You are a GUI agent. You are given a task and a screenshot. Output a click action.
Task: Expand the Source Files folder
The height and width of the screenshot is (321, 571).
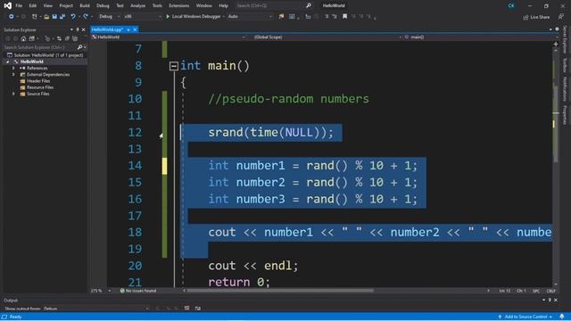tap(14, 94)
